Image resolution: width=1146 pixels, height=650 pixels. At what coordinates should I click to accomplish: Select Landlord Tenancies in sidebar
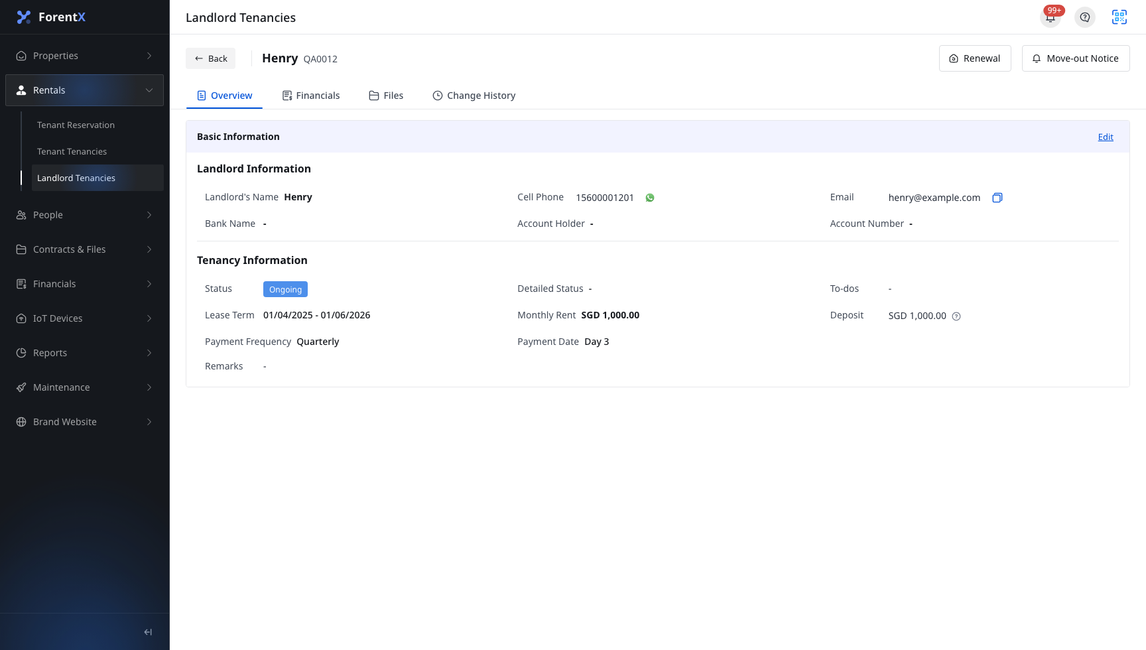pos(97,178)
